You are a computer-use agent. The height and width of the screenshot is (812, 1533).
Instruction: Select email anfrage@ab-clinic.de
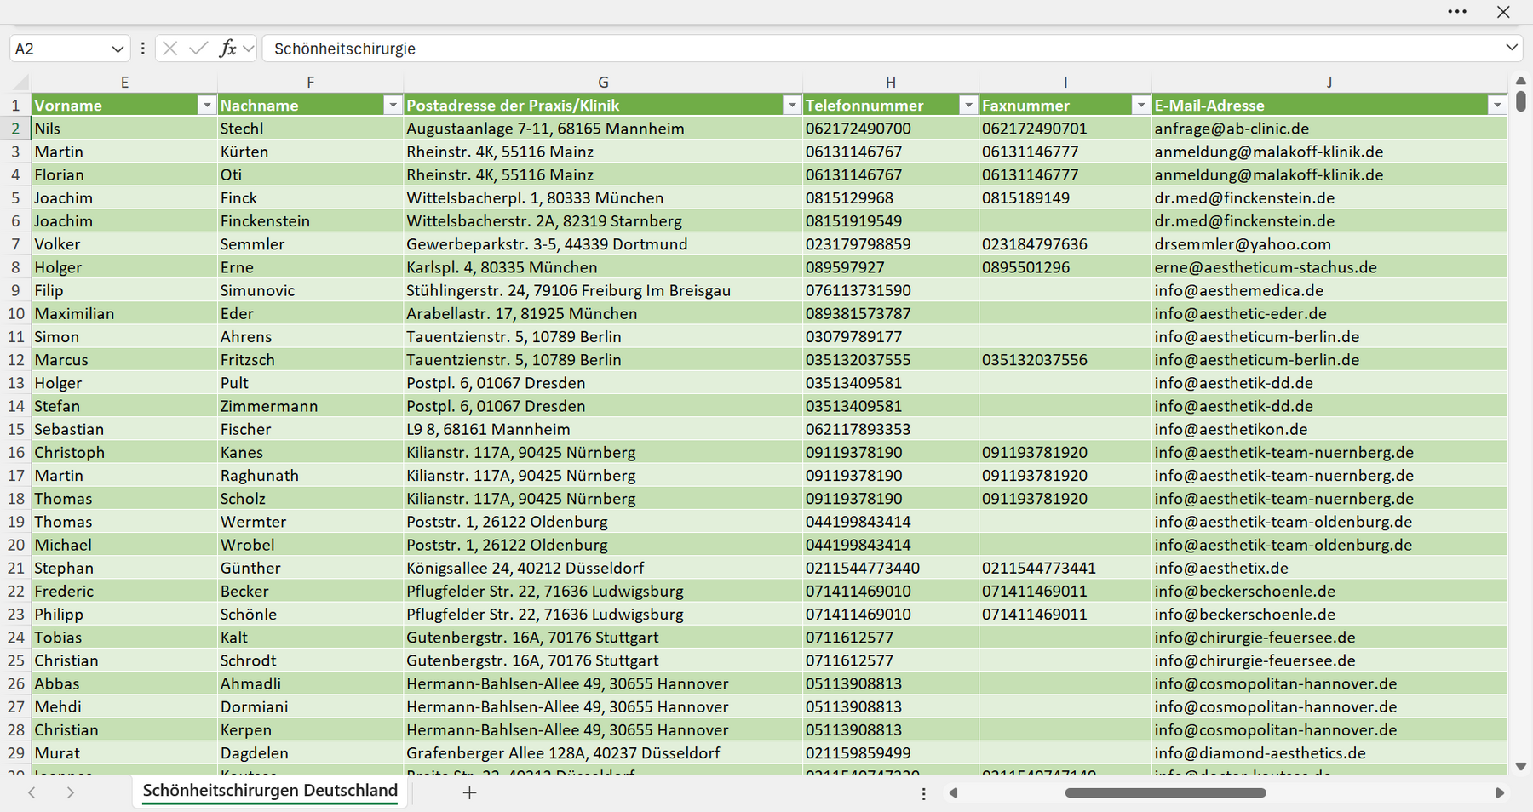click(x=1329, y=129)
